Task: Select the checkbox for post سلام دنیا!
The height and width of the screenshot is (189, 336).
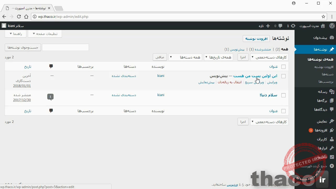Action: pyautogui.click(x=283, y=95)
